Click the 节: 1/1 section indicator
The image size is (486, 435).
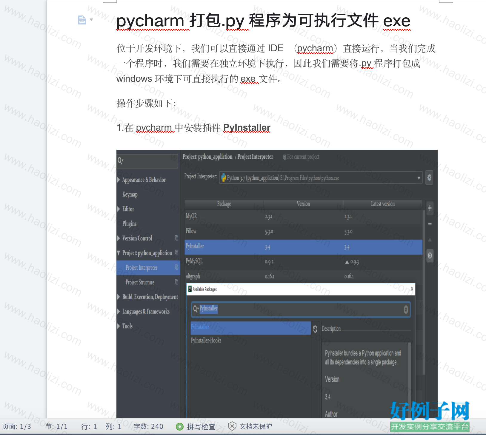56,427
